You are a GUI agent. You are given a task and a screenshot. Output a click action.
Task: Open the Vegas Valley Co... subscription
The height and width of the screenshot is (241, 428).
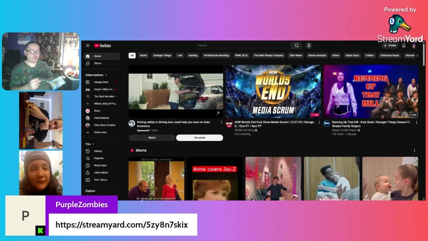102,89
